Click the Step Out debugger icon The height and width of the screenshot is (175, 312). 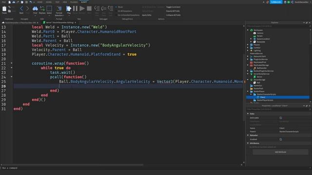pyautogui.click(x=111, y=9)
